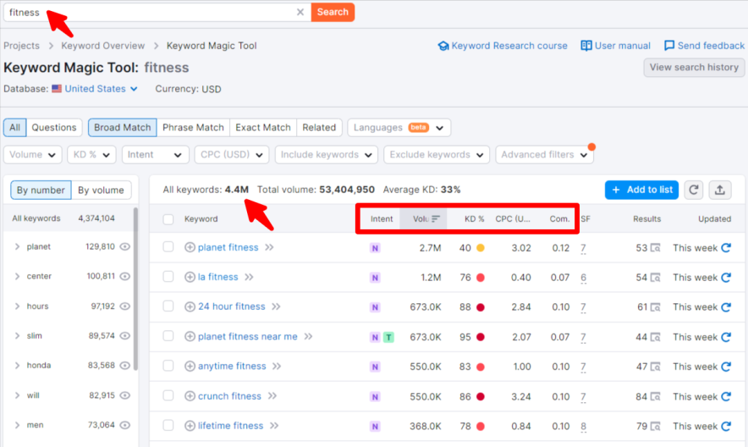Screen dimensions: 748x447
Task: Open the crunch fitness keyword link
Action: click(229, 396)
